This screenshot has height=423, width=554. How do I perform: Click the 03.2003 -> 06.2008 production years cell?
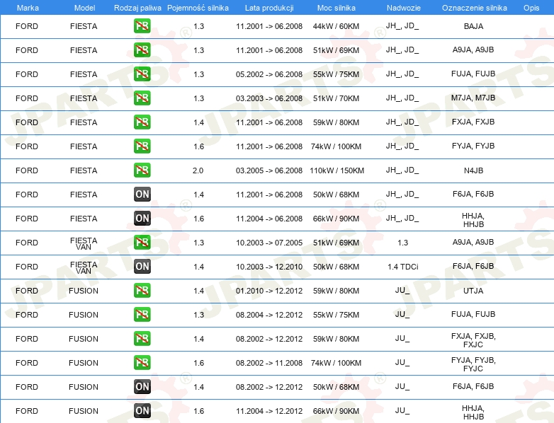point(269,98)
